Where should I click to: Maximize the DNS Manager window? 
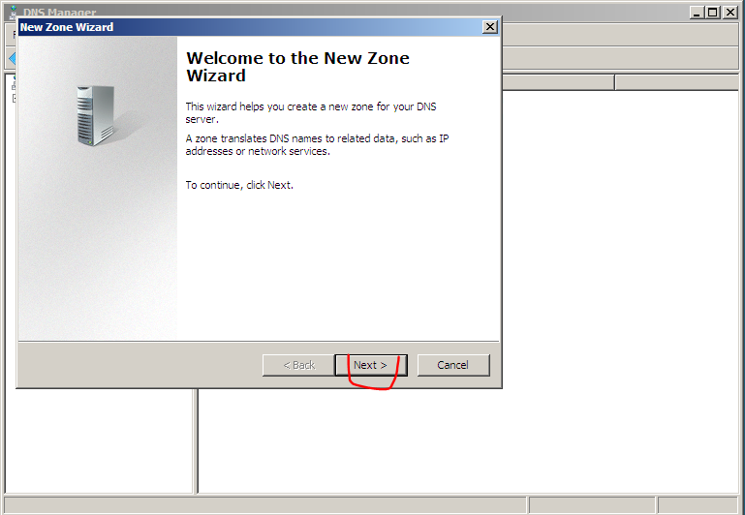pyautogui.click(x=713, y=13)
